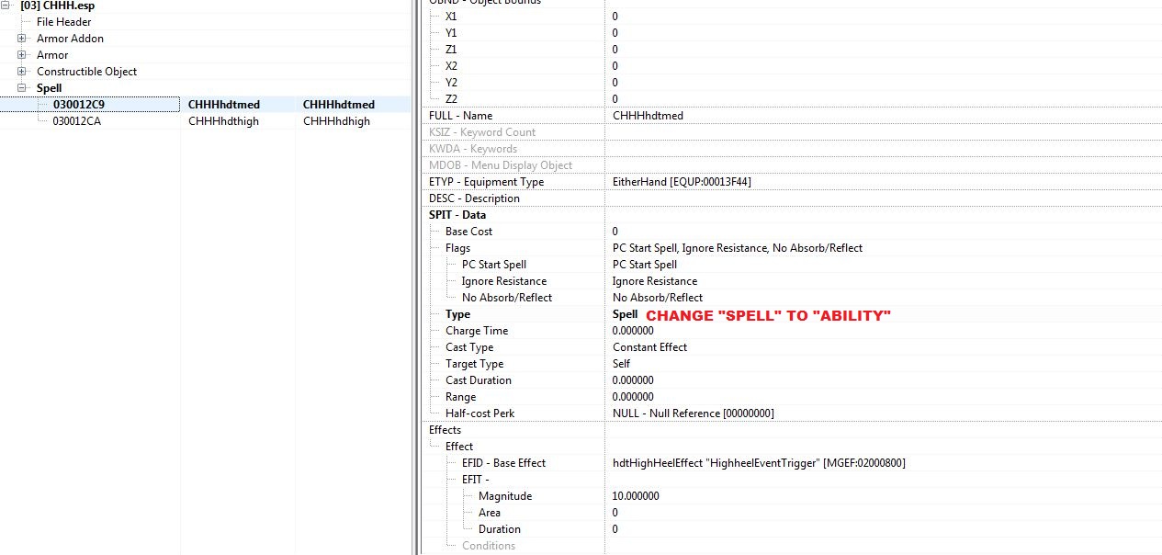Select the Target Type value Self

coord(622,364)
